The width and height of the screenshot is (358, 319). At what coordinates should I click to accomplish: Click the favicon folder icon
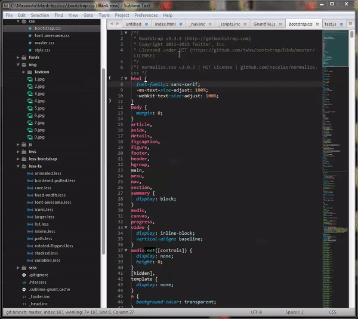click(30, 72)
